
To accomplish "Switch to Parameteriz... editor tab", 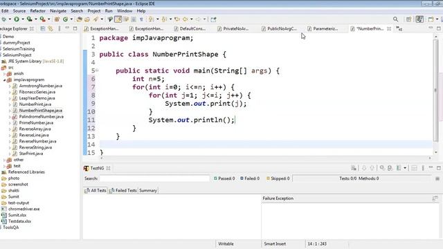I will click(x=323, y=28).
